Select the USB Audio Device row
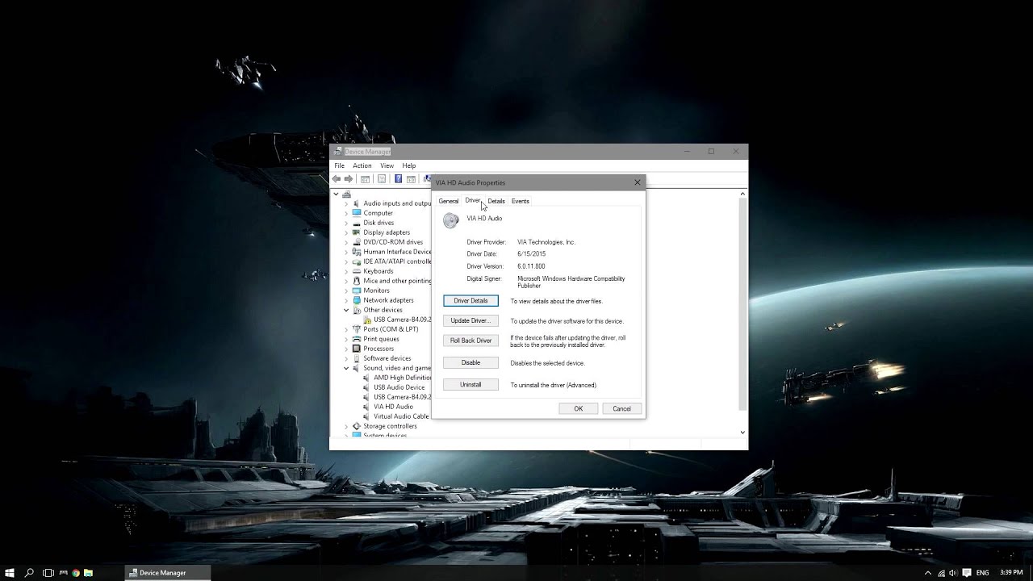The height and width of the screenshot is (581, 1033). pyautogui.click(x=393, y=387)
